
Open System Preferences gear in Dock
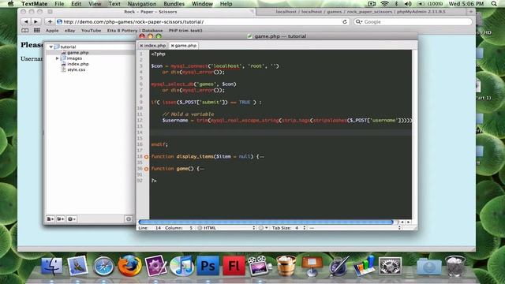click(390, 267)
